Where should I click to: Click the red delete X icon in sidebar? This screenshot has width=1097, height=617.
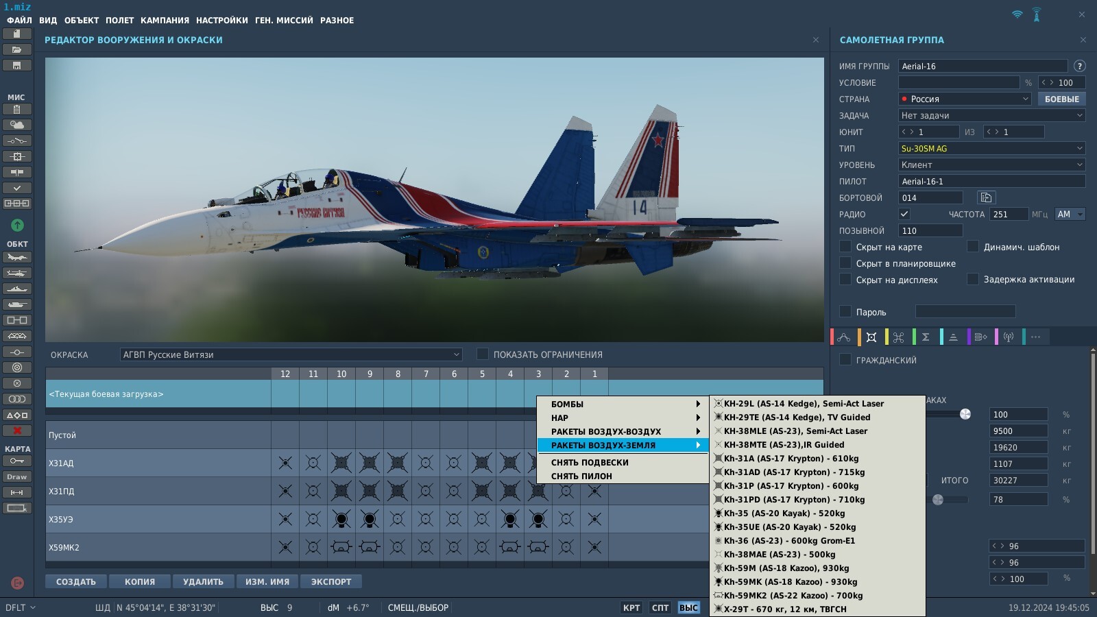click(x=17, y=431)
